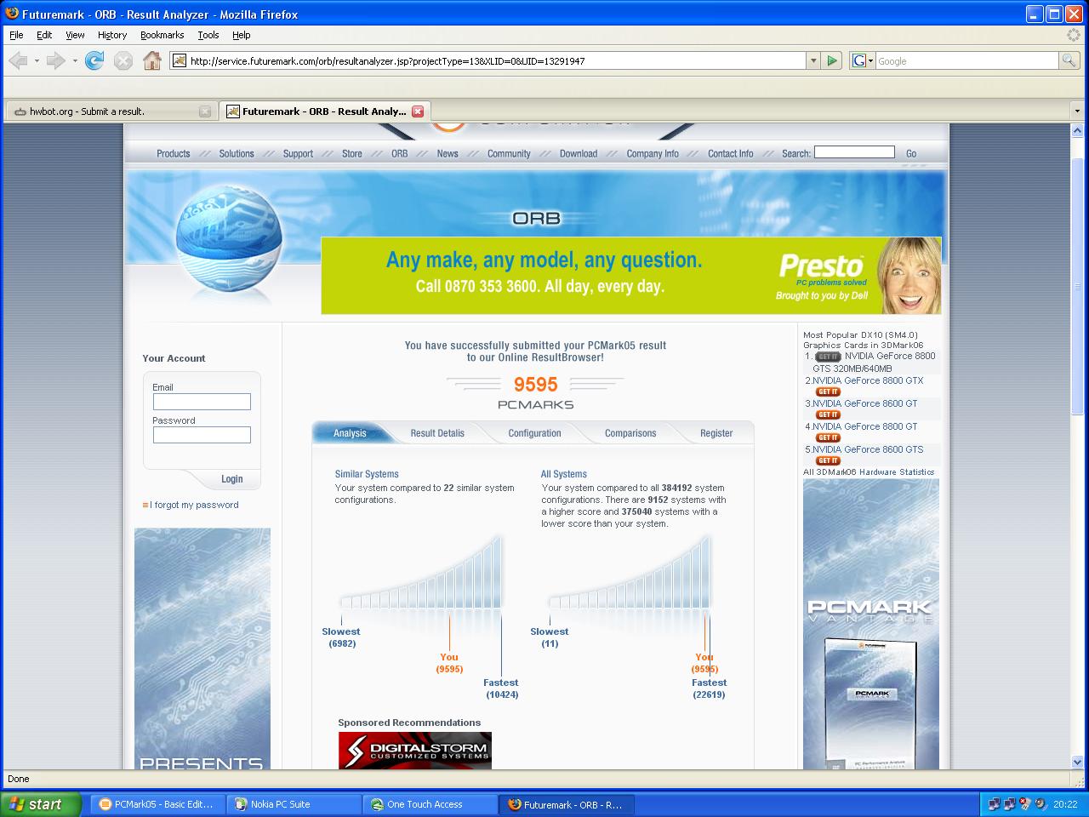1089x817 pixels.
Task: Open the Google search engine selector
Action: 863,60
